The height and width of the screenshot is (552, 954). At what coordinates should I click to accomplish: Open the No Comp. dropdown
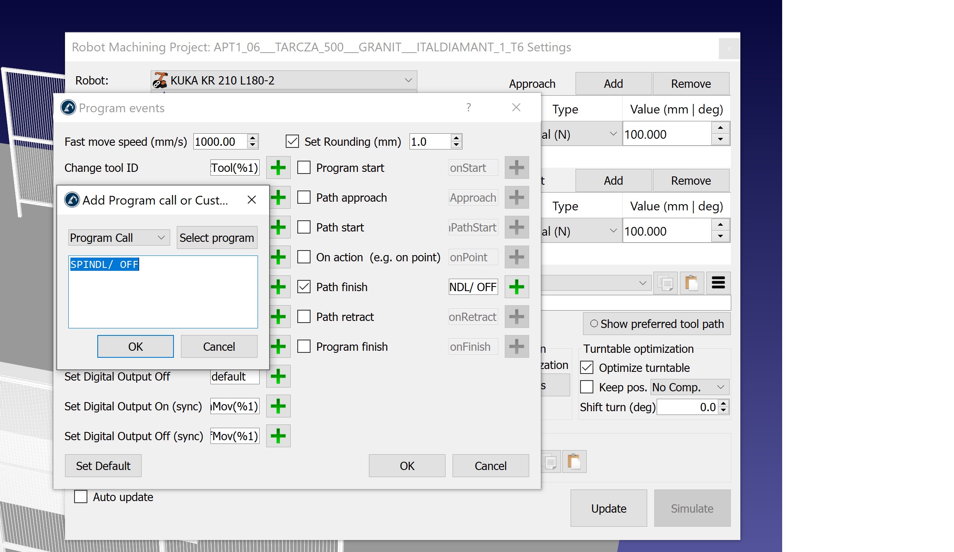pyautogui.click(x=689, y=387)
